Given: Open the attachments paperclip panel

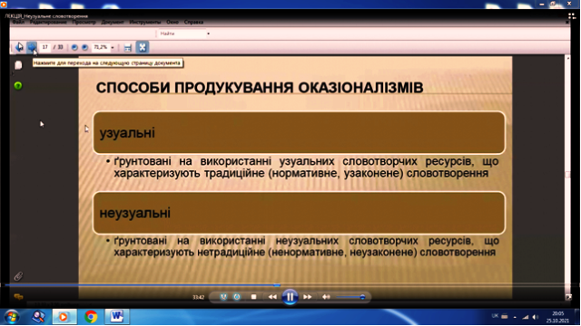Looking at the screenshot, I should coord(18,276).
